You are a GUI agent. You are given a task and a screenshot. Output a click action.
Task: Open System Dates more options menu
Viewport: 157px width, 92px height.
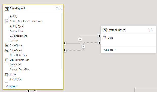(153, 30)
